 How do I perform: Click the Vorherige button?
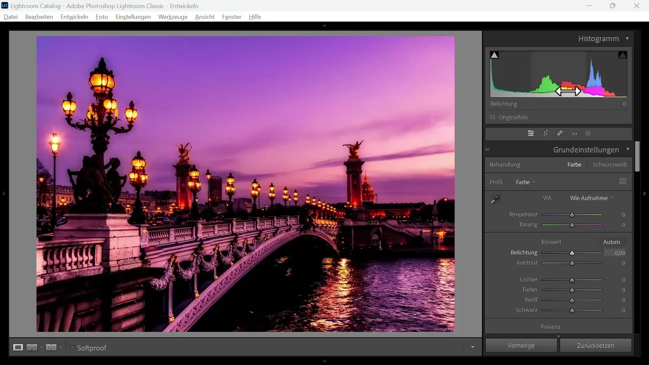[x=521, y=345]
